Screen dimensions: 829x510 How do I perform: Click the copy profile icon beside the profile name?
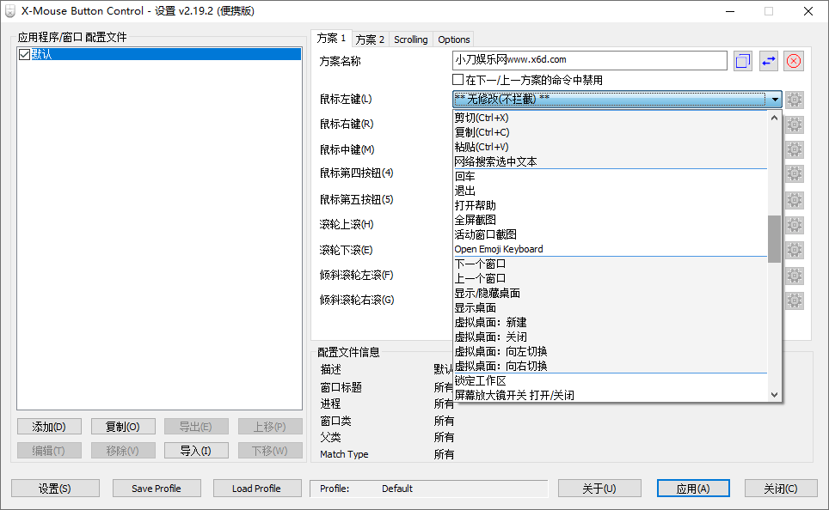[x=741, y=60]
